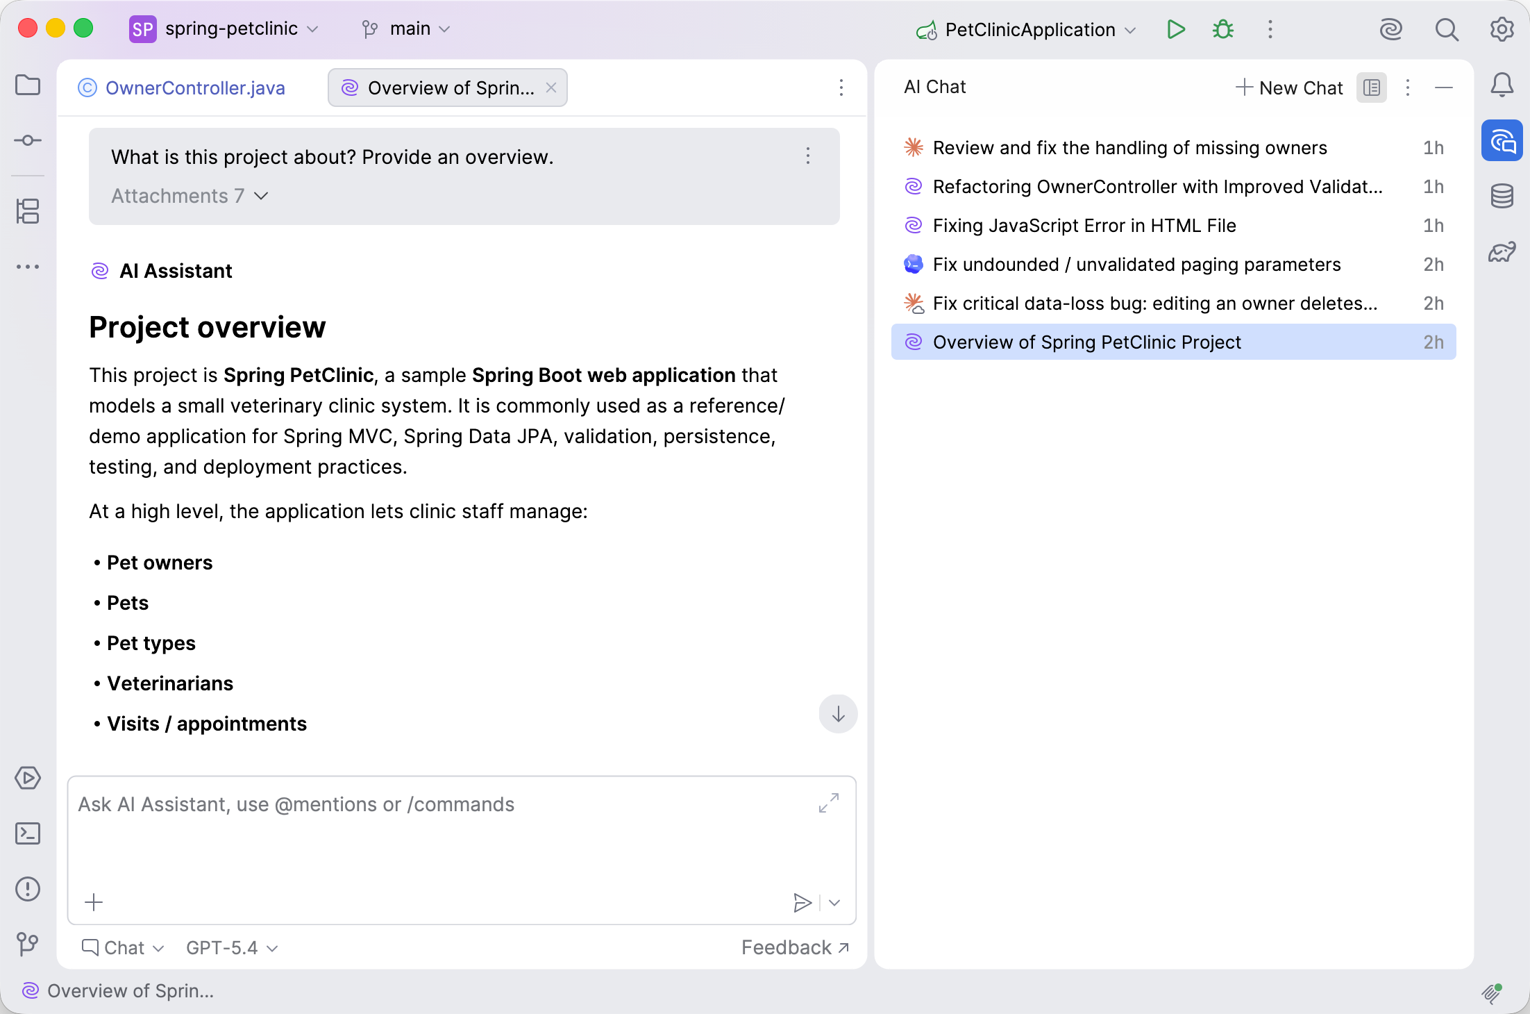1530x1014 pixels.
Task: Open main branch dropdown
Action: pos(406,29)
